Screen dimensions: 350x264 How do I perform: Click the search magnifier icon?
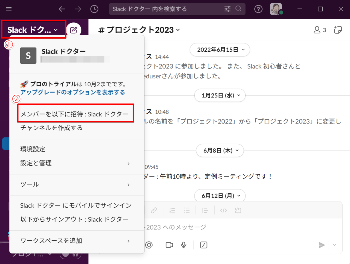238,9
